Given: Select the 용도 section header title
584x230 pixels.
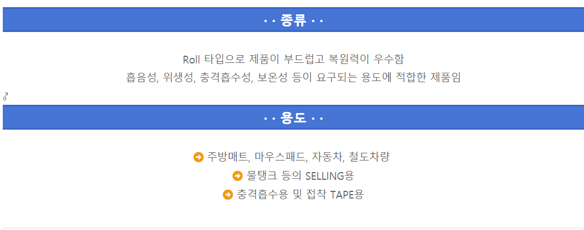Looking at the screenshot, I should click(x=293, y=118).
